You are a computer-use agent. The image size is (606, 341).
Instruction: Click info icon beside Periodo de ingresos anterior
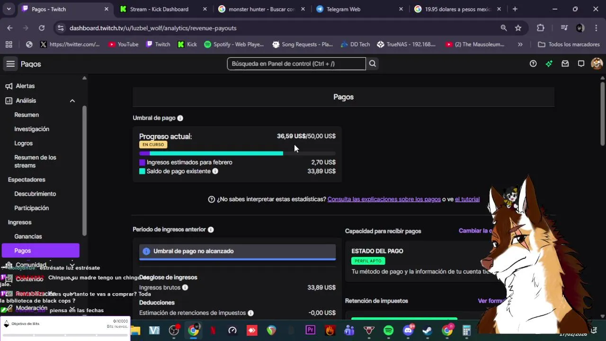click(211, 229)
